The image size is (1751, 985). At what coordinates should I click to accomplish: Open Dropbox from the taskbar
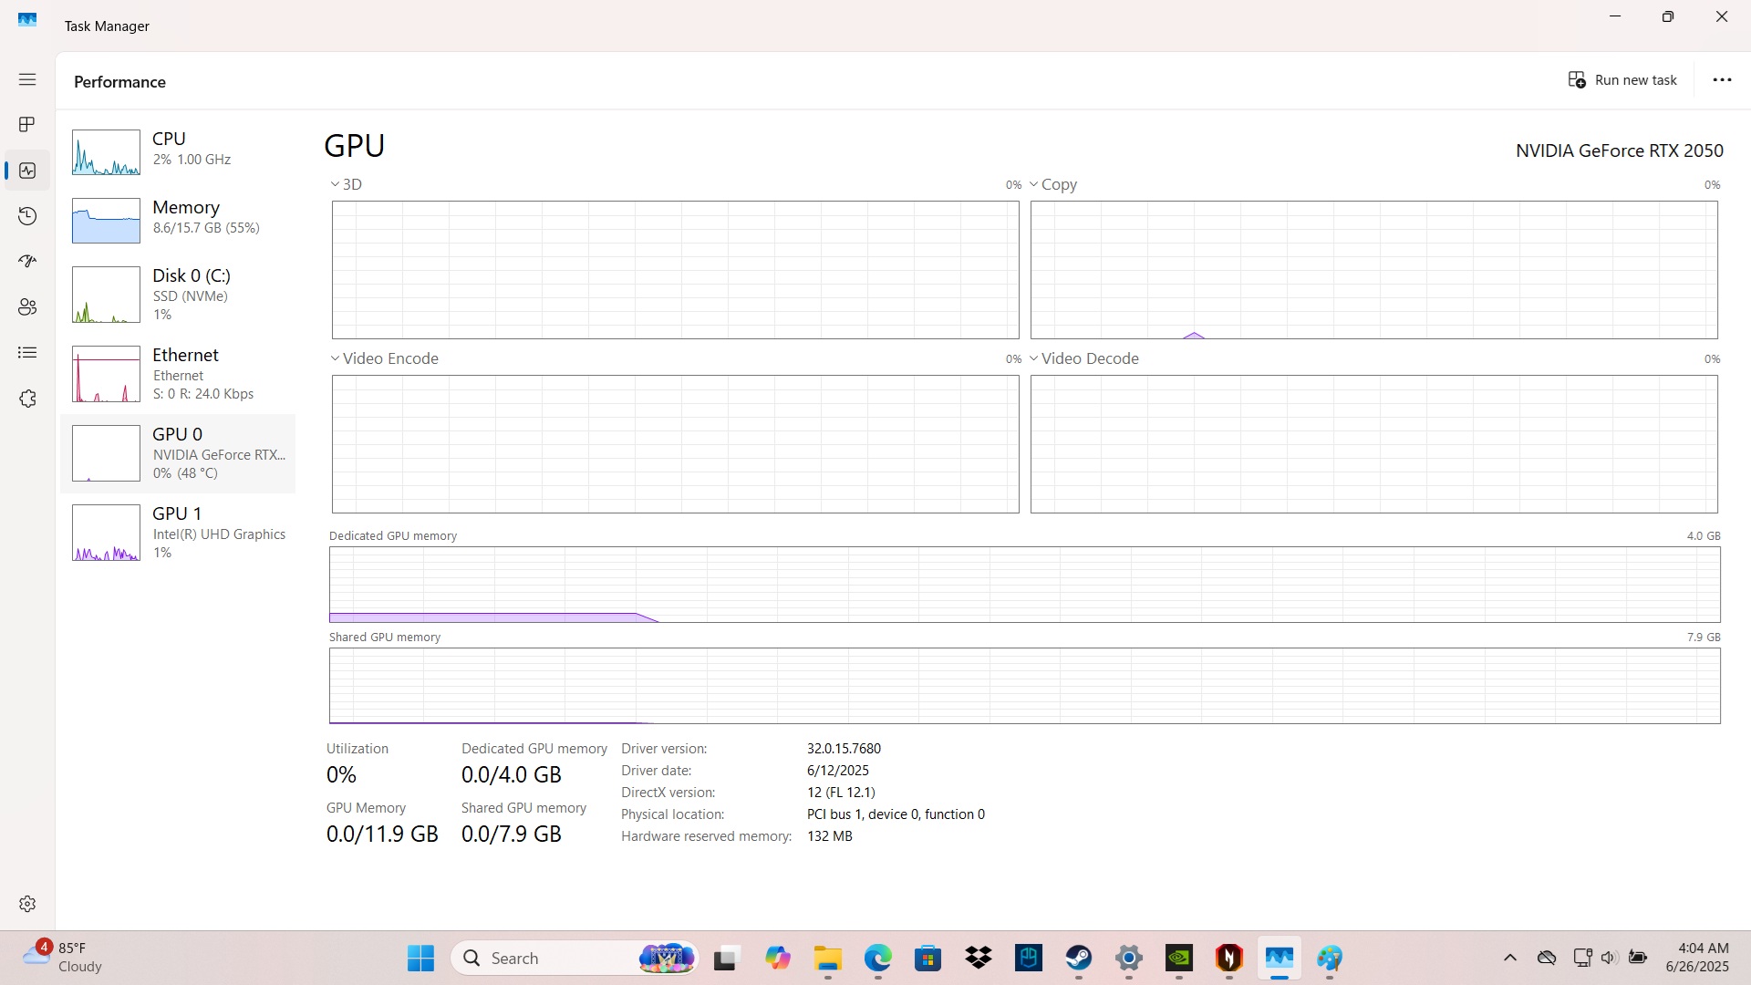point(979,958)
